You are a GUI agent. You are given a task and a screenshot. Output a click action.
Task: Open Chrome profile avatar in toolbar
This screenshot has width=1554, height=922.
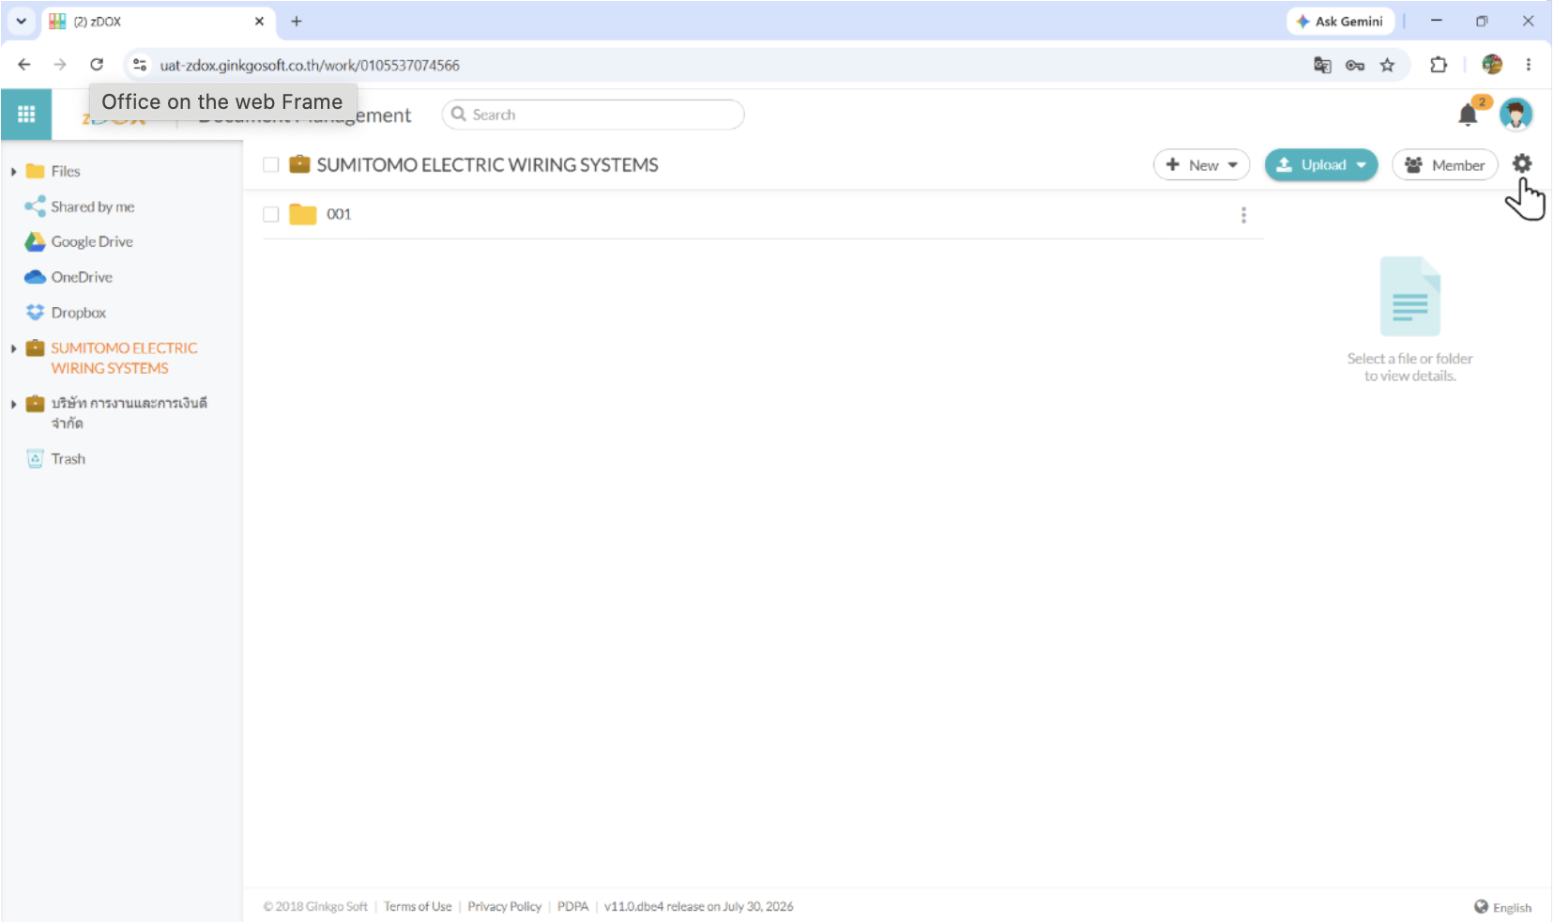(1492, 65)
